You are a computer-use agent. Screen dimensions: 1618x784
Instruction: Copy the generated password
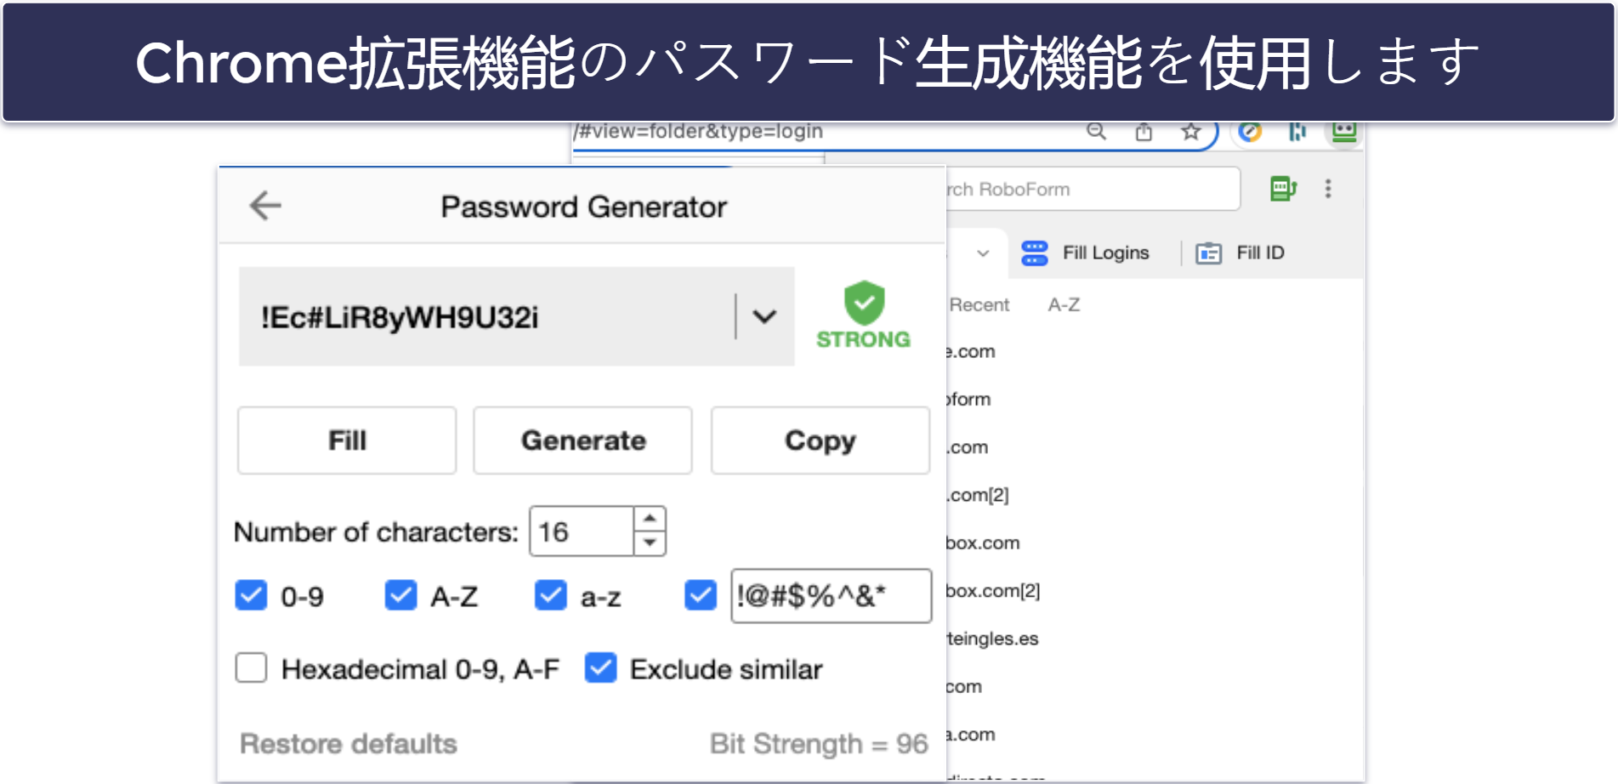coord(820,440)
